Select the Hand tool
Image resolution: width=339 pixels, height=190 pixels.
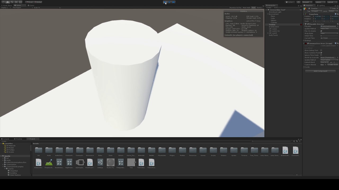pyautogui.click(x=3, y=2)
